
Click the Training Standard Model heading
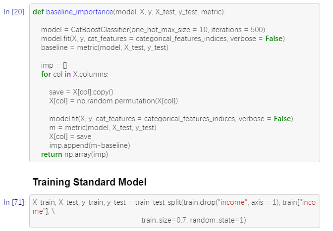click(x=89, y=182)
